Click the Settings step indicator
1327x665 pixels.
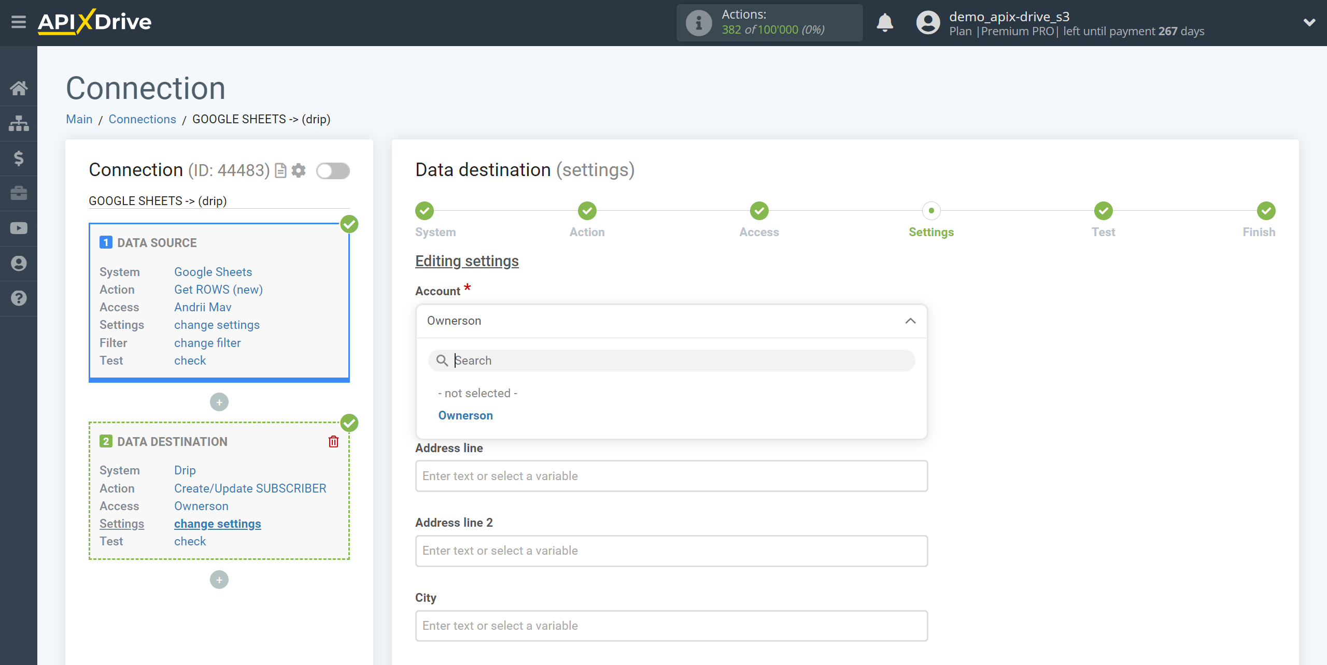931,210
